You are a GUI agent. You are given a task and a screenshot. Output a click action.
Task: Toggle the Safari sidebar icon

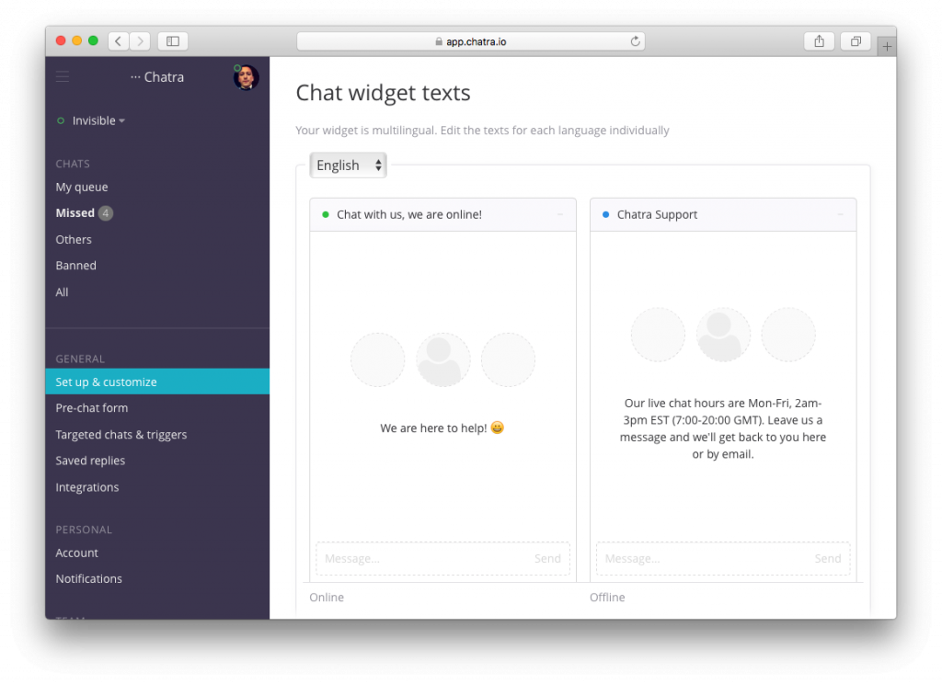(x=172, y=41)
